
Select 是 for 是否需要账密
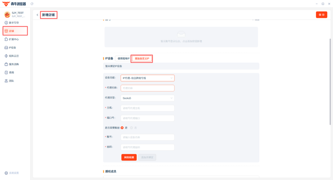[122, 128]
